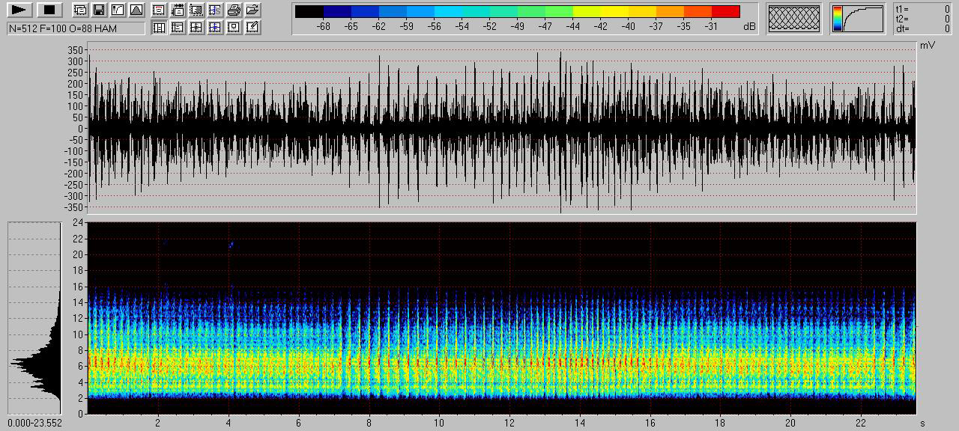959x431 pixels.
Task: Click the pencil edit icon
Action: point(252,28)
